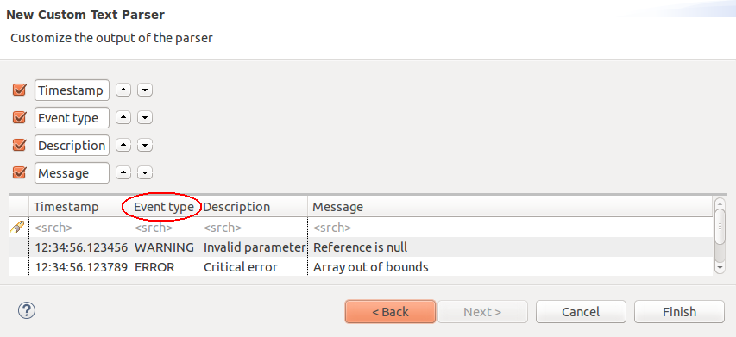
Task: Click the Message column header
Action: coord(510,207)
